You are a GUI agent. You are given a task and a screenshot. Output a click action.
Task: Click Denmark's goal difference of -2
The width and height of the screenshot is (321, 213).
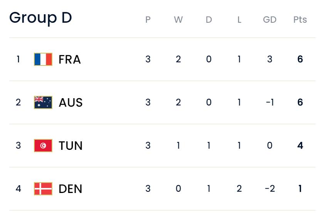coord(269,189)
